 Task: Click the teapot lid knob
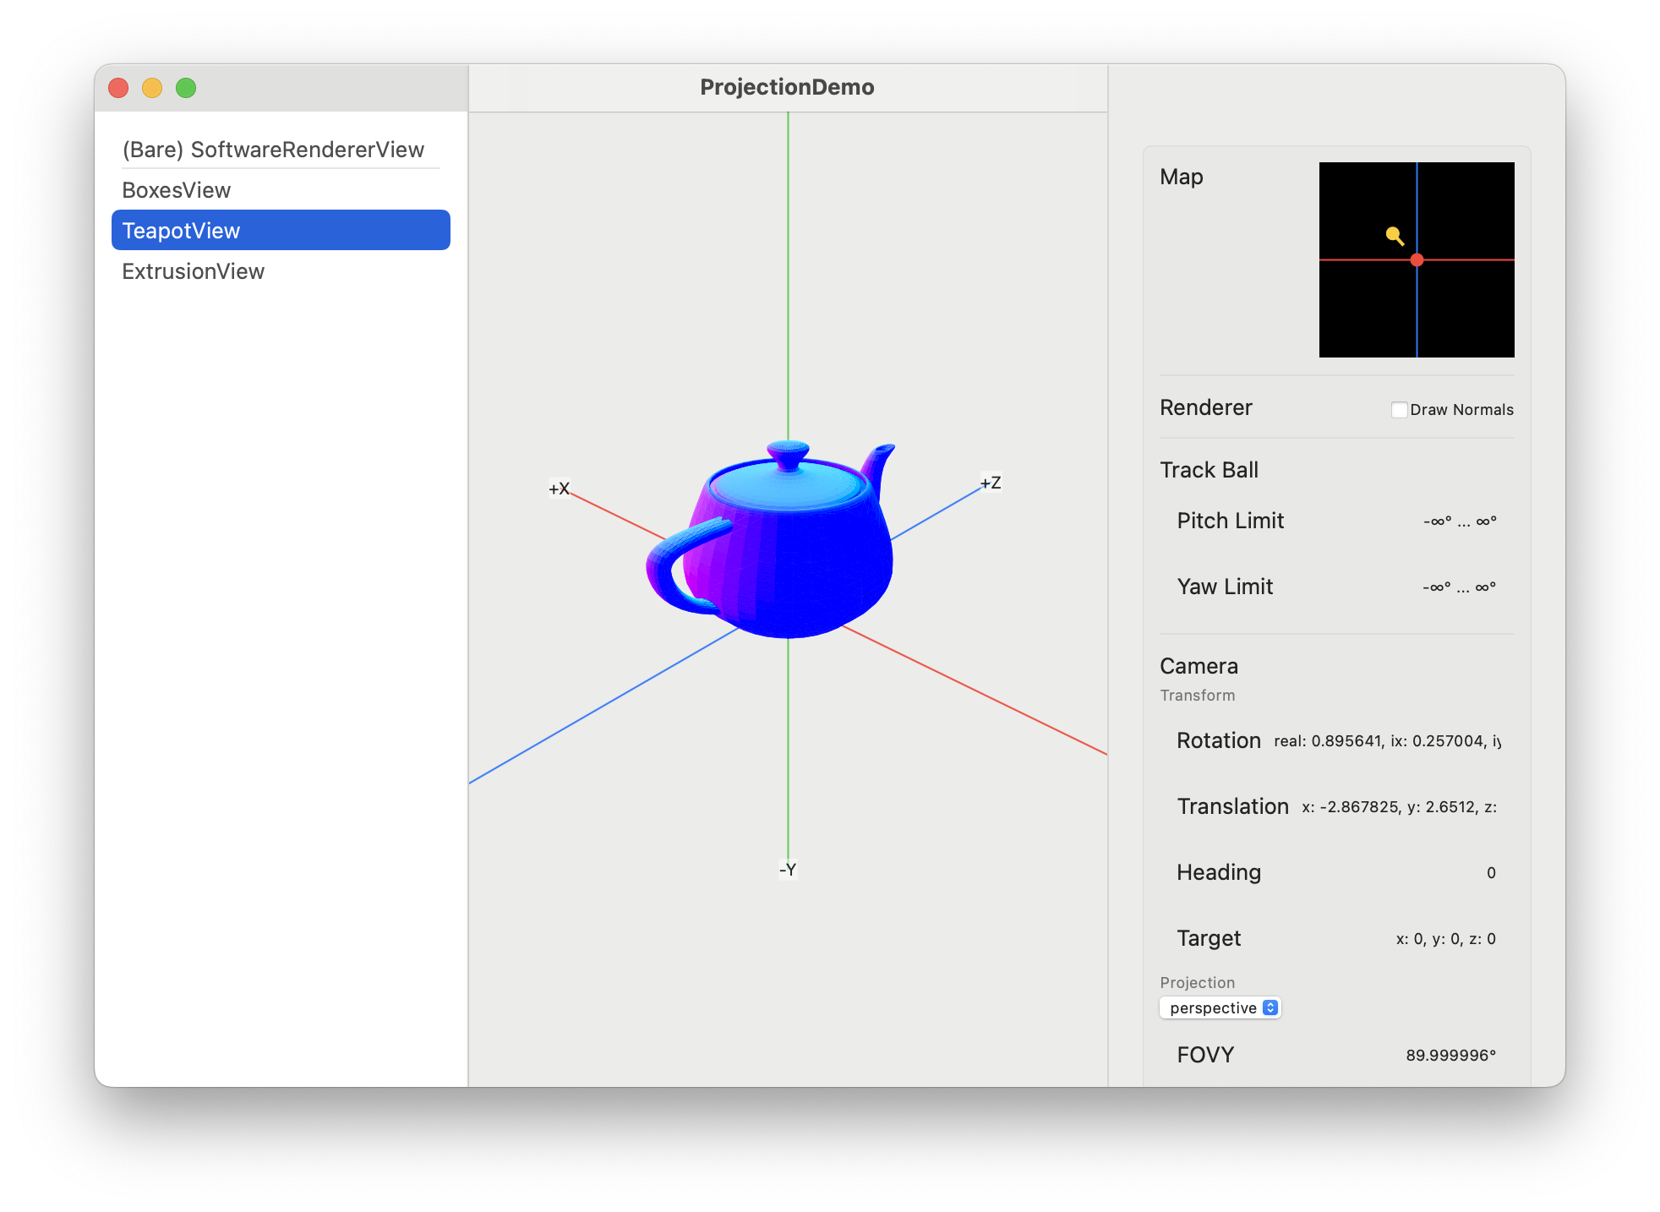click(x=788, y=452)
